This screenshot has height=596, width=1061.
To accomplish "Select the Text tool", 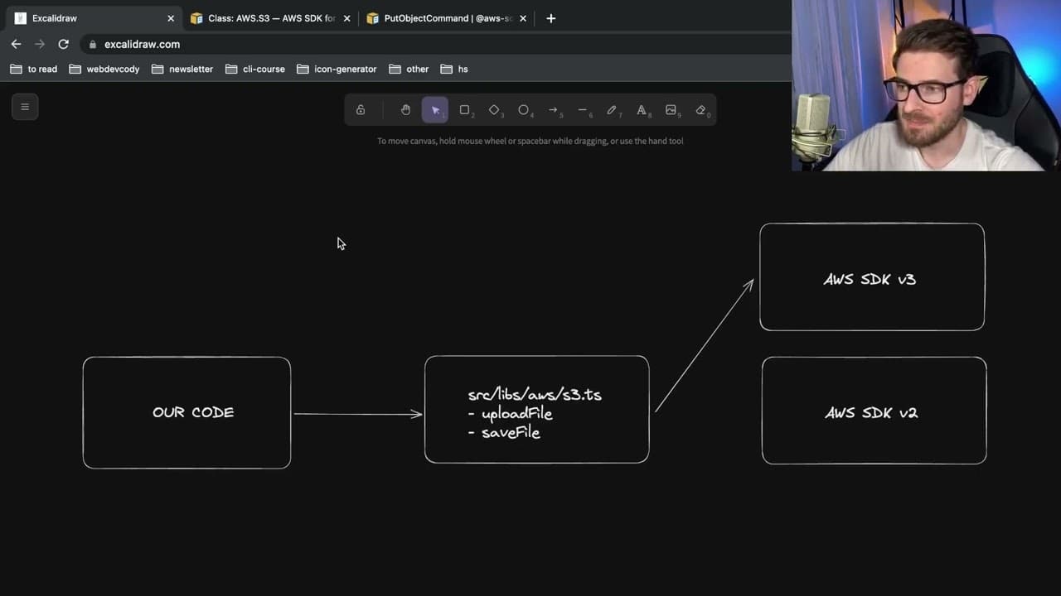I will pyautogui.click(x=642, y=110).
